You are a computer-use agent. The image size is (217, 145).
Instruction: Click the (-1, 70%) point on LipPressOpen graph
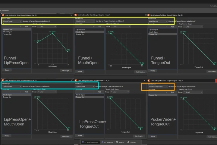point(37,42)
